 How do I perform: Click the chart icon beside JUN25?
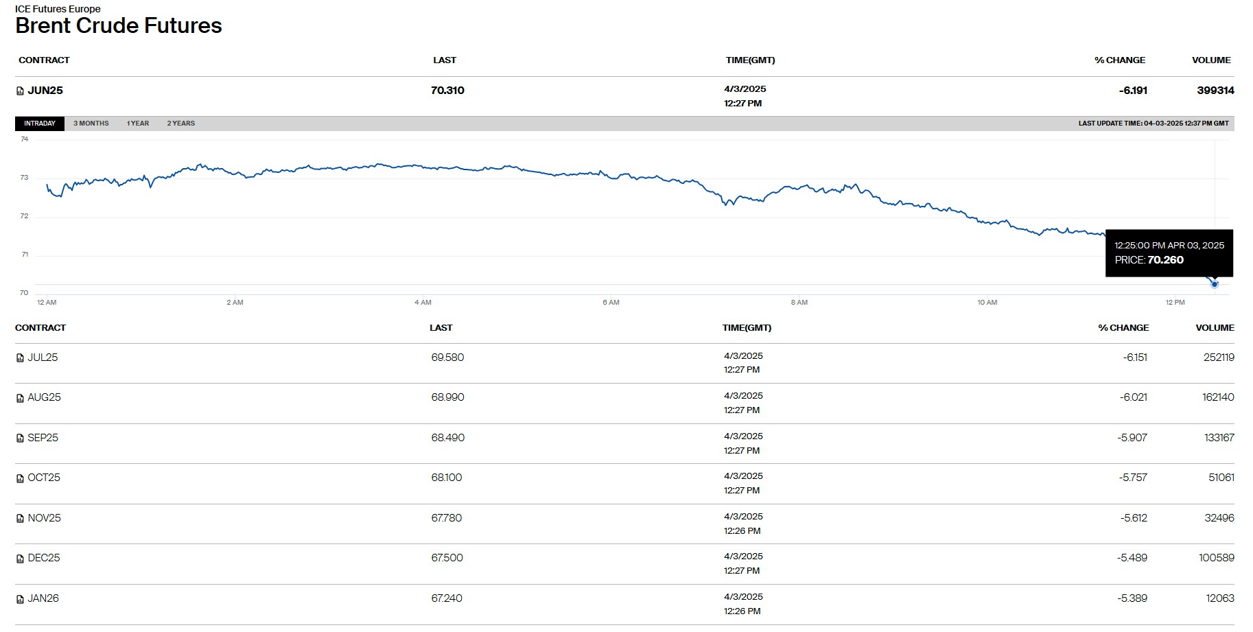tap(20, 91)
